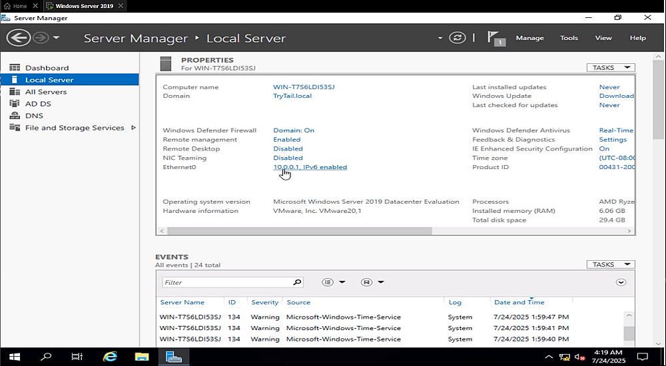The width and height of the screenshot is (666, 366).
Task: Open the dropdown arrow left of Refresh
Action: (x=440, y=38)
